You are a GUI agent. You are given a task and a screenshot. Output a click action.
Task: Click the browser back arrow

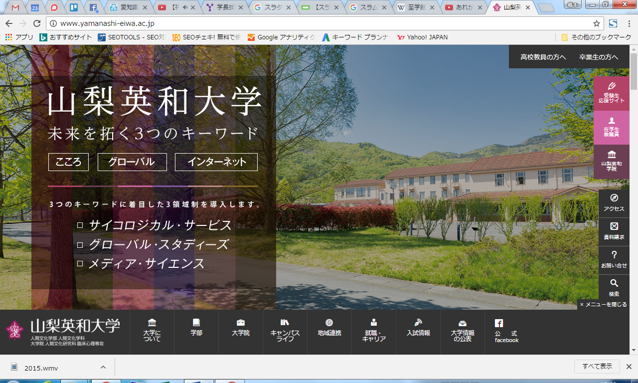click(10, 23)
